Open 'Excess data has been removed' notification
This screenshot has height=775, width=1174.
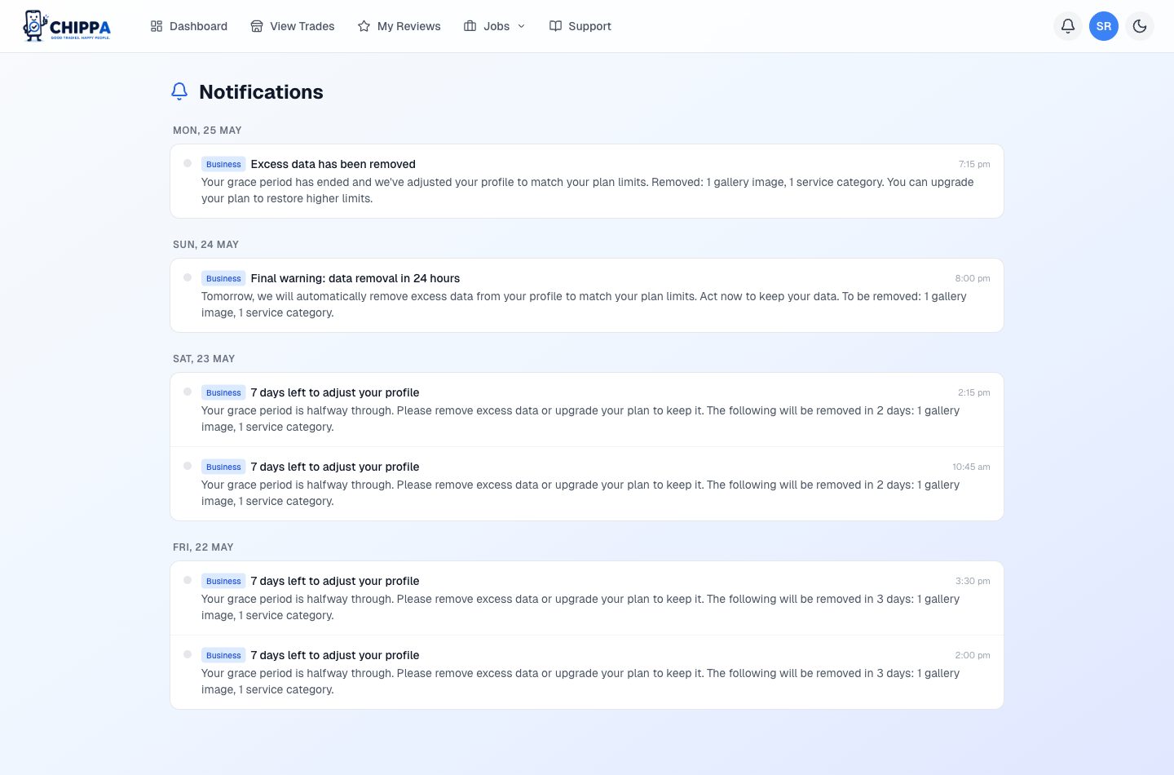[587, 181]
